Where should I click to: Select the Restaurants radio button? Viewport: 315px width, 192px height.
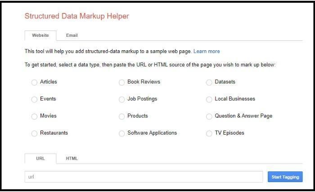pos(34,133)
